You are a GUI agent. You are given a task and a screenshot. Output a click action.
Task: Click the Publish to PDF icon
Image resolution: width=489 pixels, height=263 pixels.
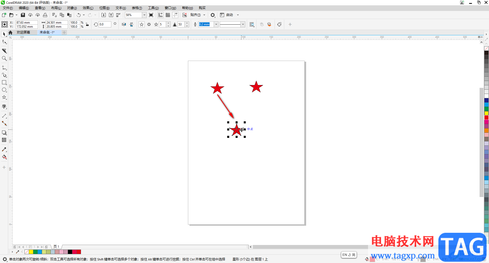click(118, 15)
